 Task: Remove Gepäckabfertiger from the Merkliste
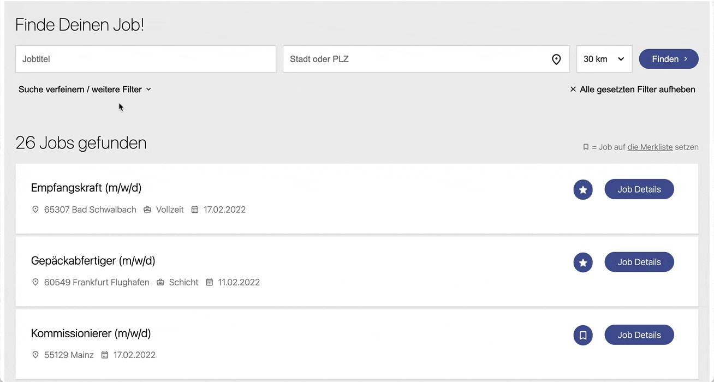pos(583,262)
